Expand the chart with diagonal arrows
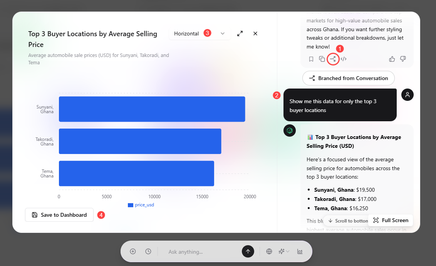 [x=240, y=33]
